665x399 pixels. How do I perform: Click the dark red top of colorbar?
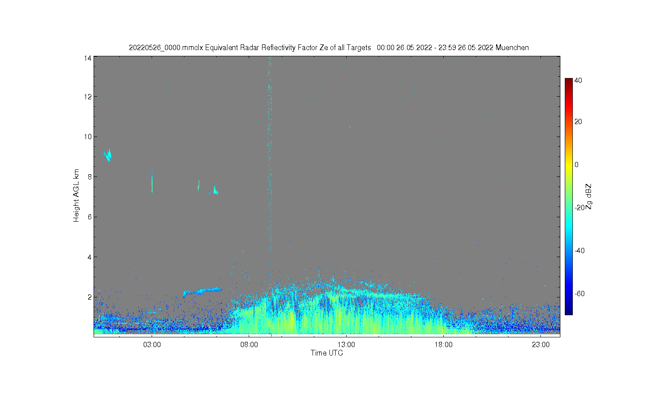569,82
